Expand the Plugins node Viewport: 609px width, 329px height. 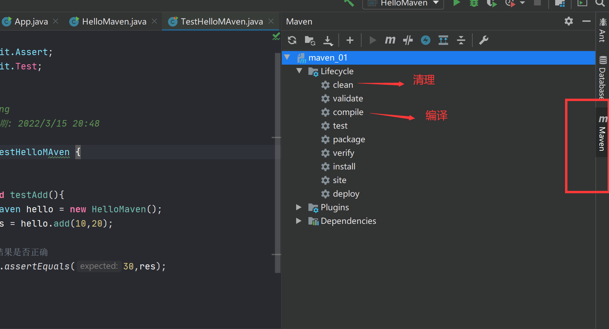pyautogui.click(x=299, y=207)
